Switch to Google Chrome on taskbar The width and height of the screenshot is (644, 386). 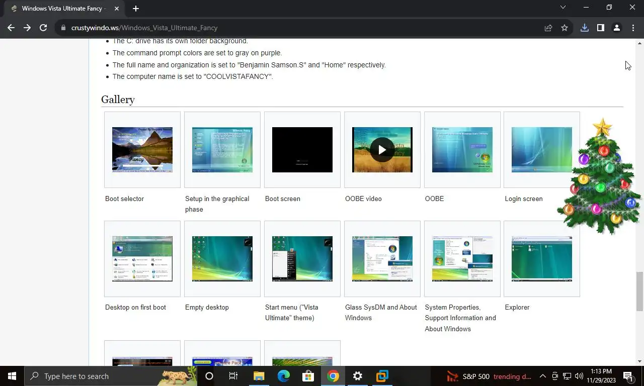click(333, 376)
